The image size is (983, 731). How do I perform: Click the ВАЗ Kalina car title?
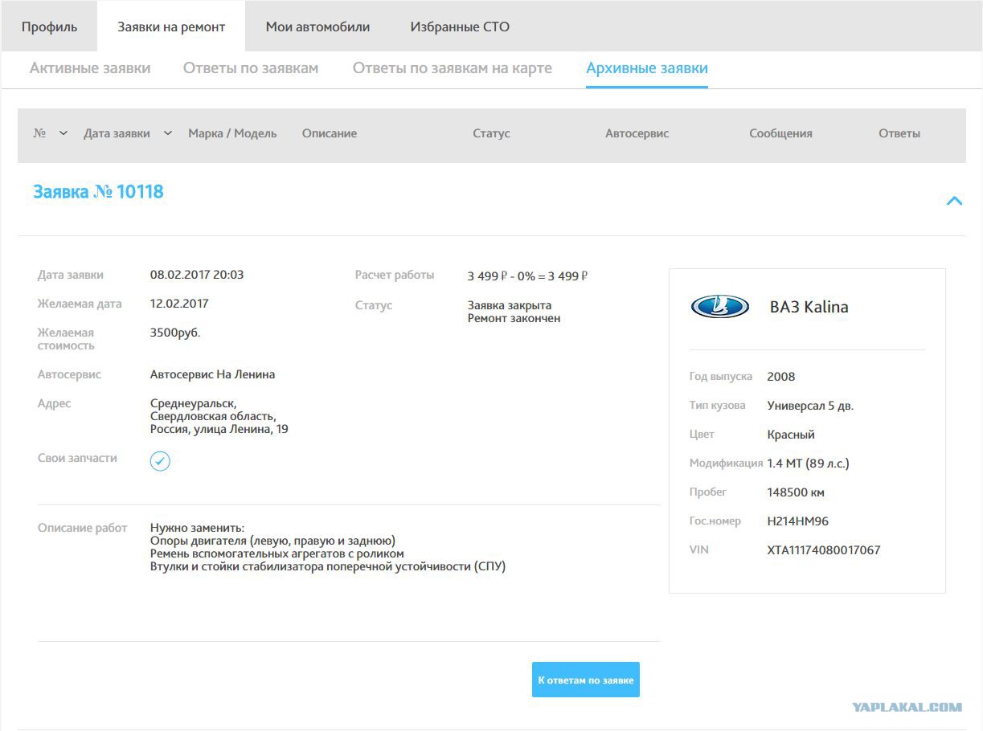[809, 307]
